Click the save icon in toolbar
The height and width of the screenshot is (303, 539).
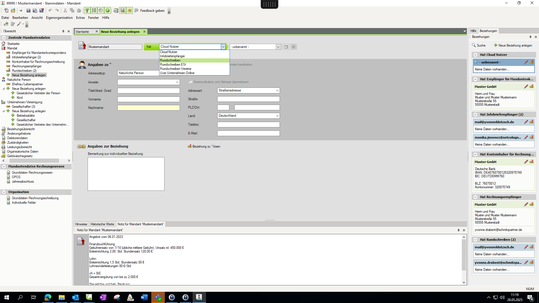click(28, 11)
